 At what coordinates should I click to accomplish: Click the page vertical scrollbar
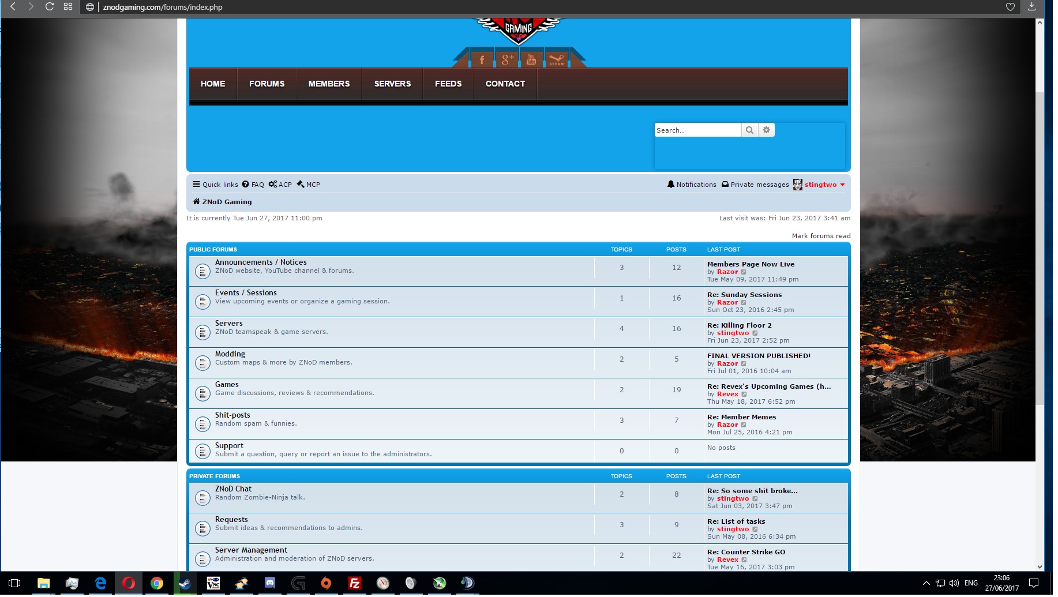click(1040, 231)
